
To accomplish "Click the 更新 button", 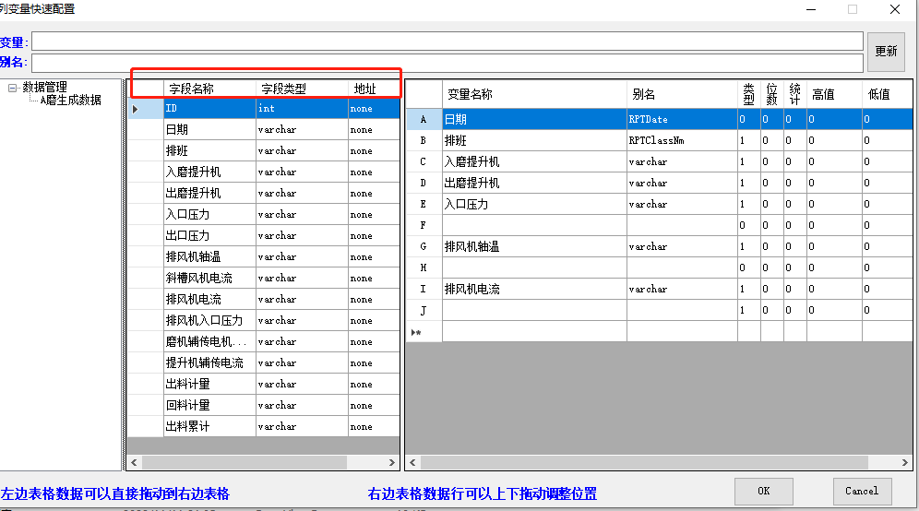I will tap(885, 52).
